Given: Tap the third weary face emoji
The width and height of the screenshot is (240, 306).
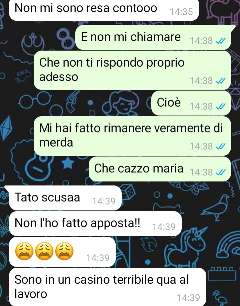Looking at the screenshot, I should click(x=64, y=251).
